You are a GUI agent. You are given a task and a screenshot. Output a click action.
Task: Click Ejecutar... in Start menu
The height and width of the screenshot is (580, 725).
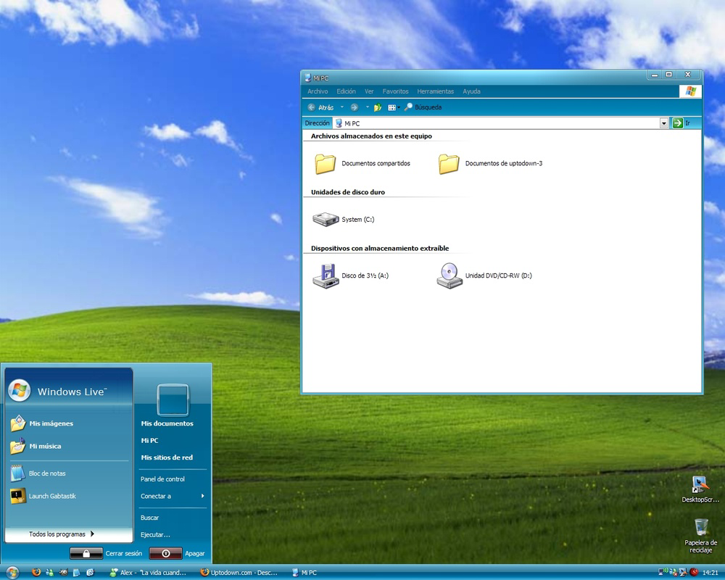click(155, 534)
